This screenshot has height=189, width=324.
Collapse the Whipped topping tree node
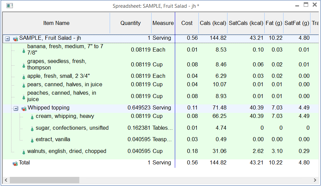16,108
